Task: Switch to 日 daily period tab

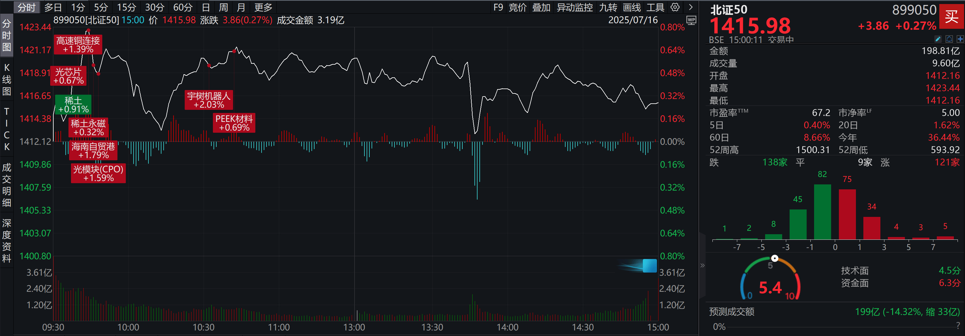Action: pyautogui.click(x=206, y=7)
